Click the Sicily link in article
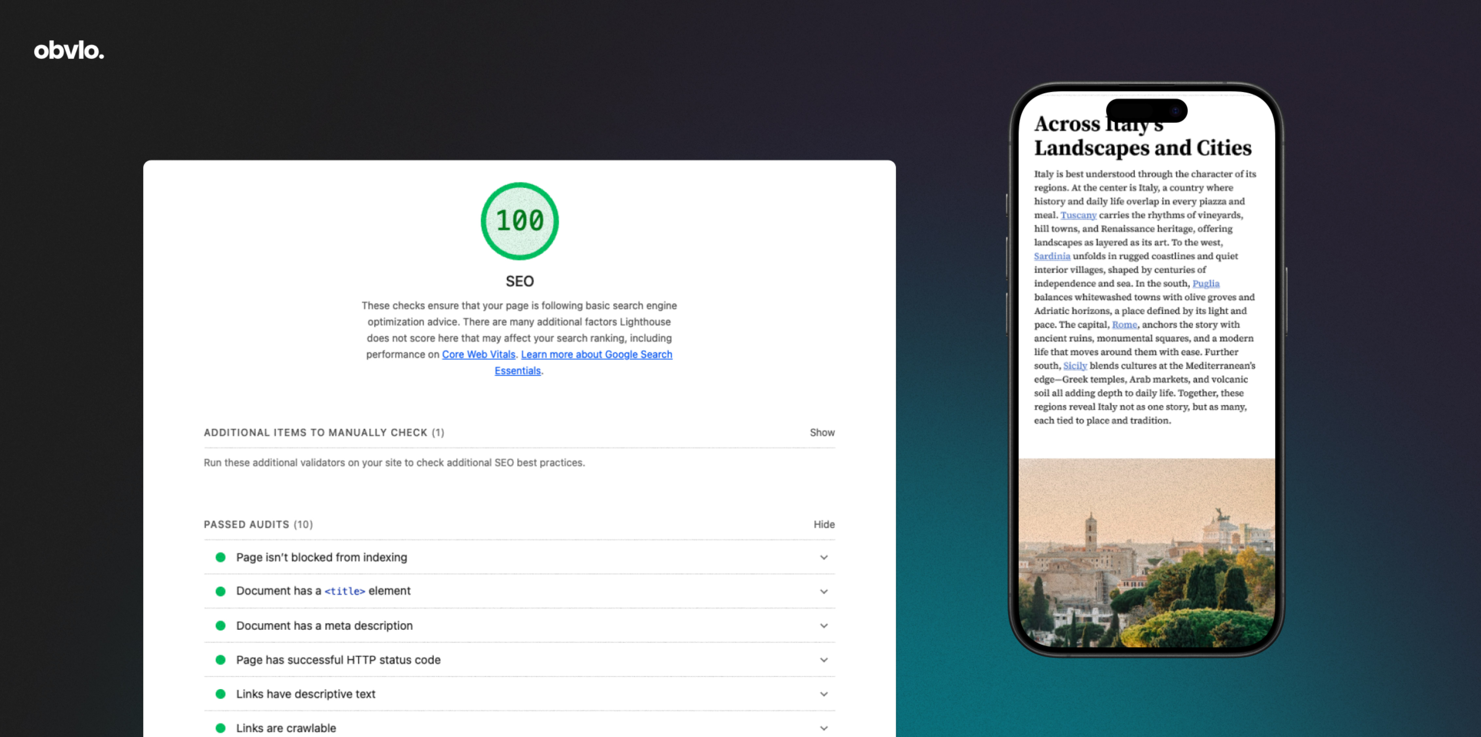Viewport: 1481px width, 737px height. pyautogui.click(x=1074, y=366)
